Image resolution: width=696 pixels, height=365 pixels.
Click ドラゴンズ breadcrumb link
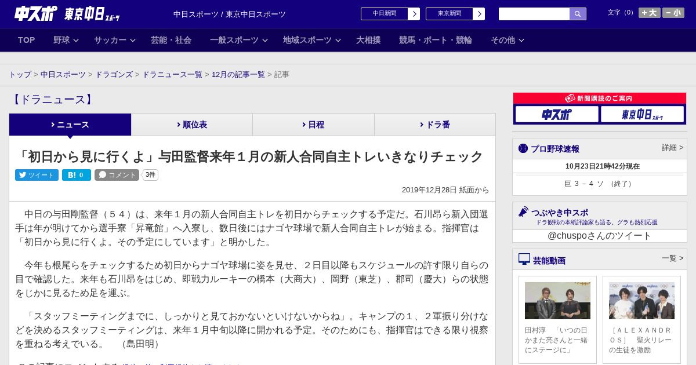click(x=114, y=75)
